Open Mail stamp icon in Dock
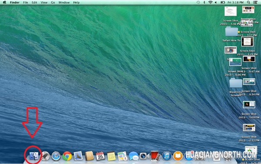 pos(78,156)
